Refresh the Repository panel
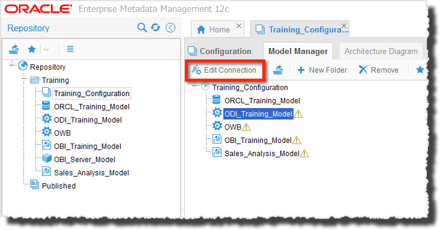440x230 pixels. [x=155, y=28]
